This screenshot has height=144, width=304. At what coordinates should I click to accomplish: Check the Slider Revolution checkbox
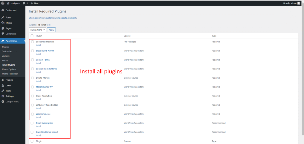[32, 96]
